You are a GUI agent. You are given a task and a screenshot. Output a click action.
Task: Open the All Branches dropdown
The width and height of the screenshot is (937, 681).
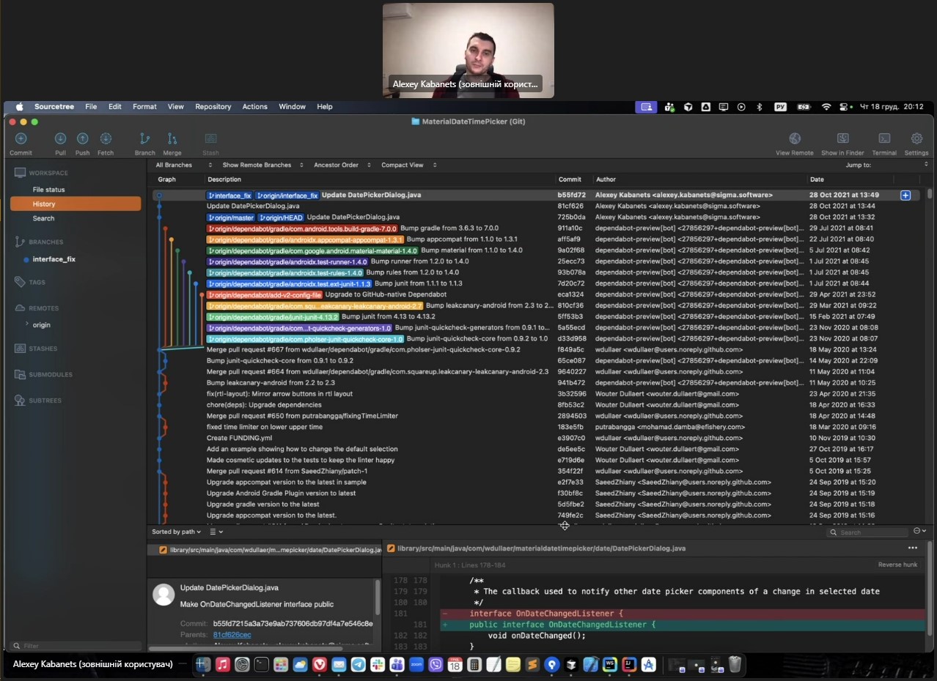pos(177,165)
